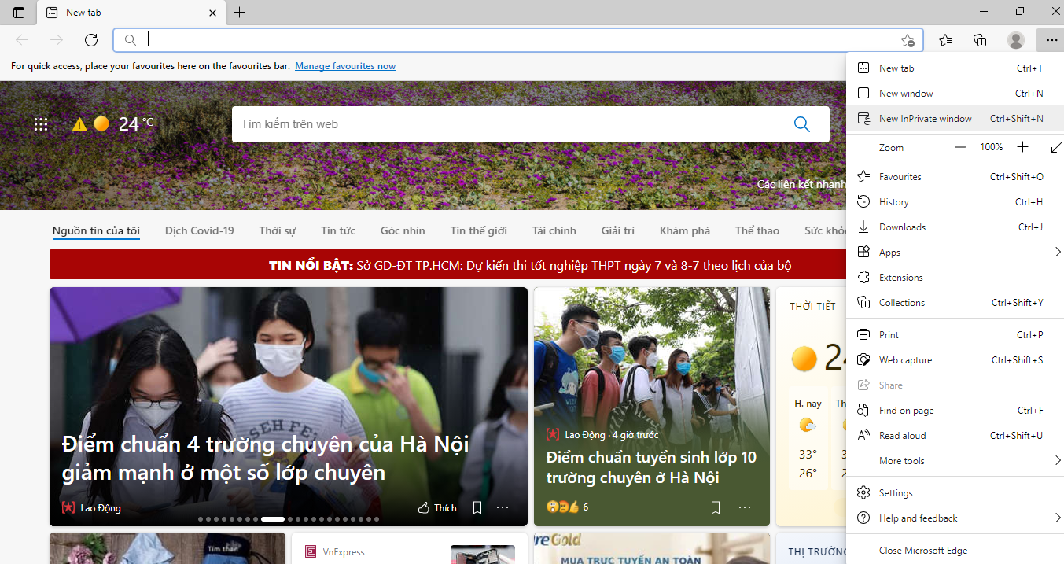This screenshot has width=1064, height=564.
Task: Click the user profile avatar icon
Action: 1016,40
